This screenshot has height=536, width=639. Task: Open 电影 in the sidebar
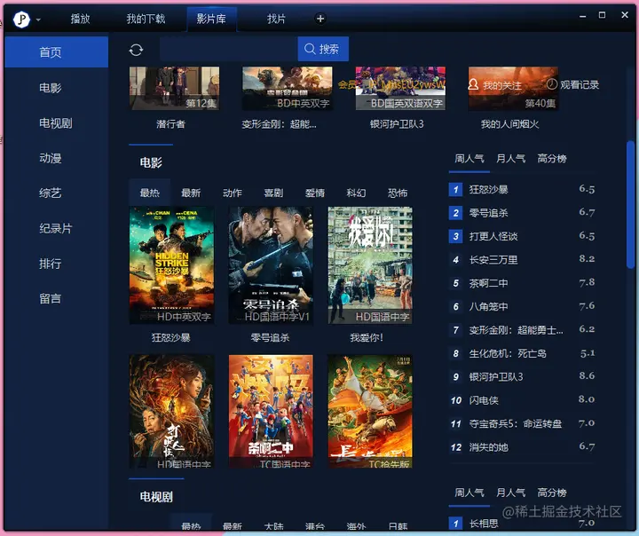tap(50, 88)
